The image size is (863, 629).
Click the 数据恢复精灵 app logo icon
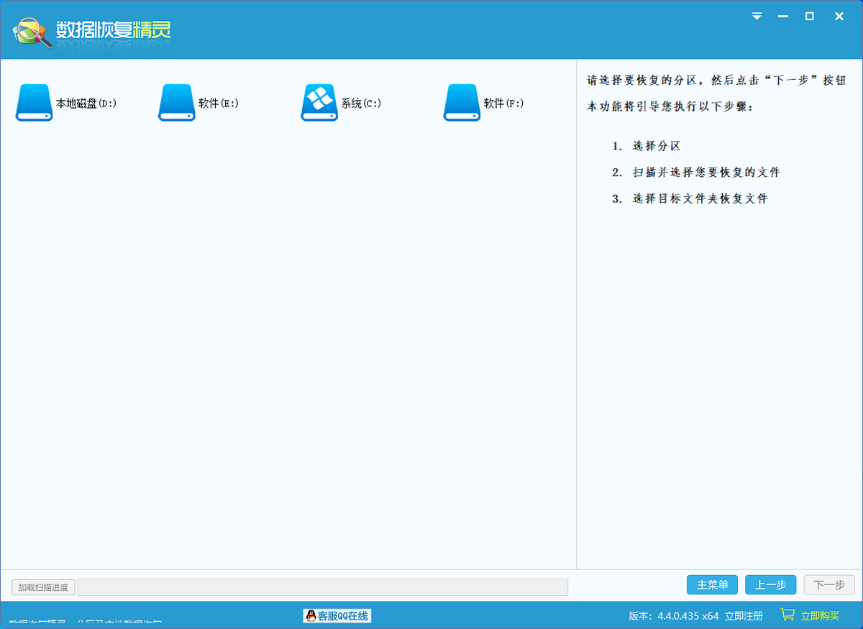(x=32, y=32)
